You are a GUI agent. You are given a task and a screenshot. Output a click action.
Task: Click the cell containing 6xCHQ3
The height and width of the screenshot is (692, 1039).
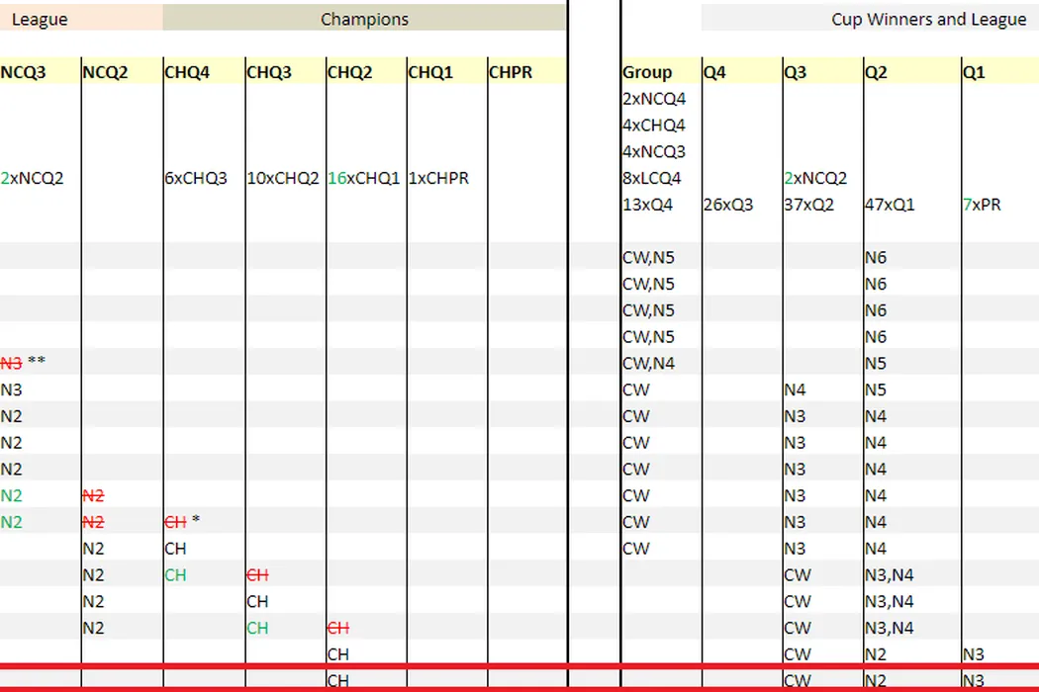[x=203, y=179]
